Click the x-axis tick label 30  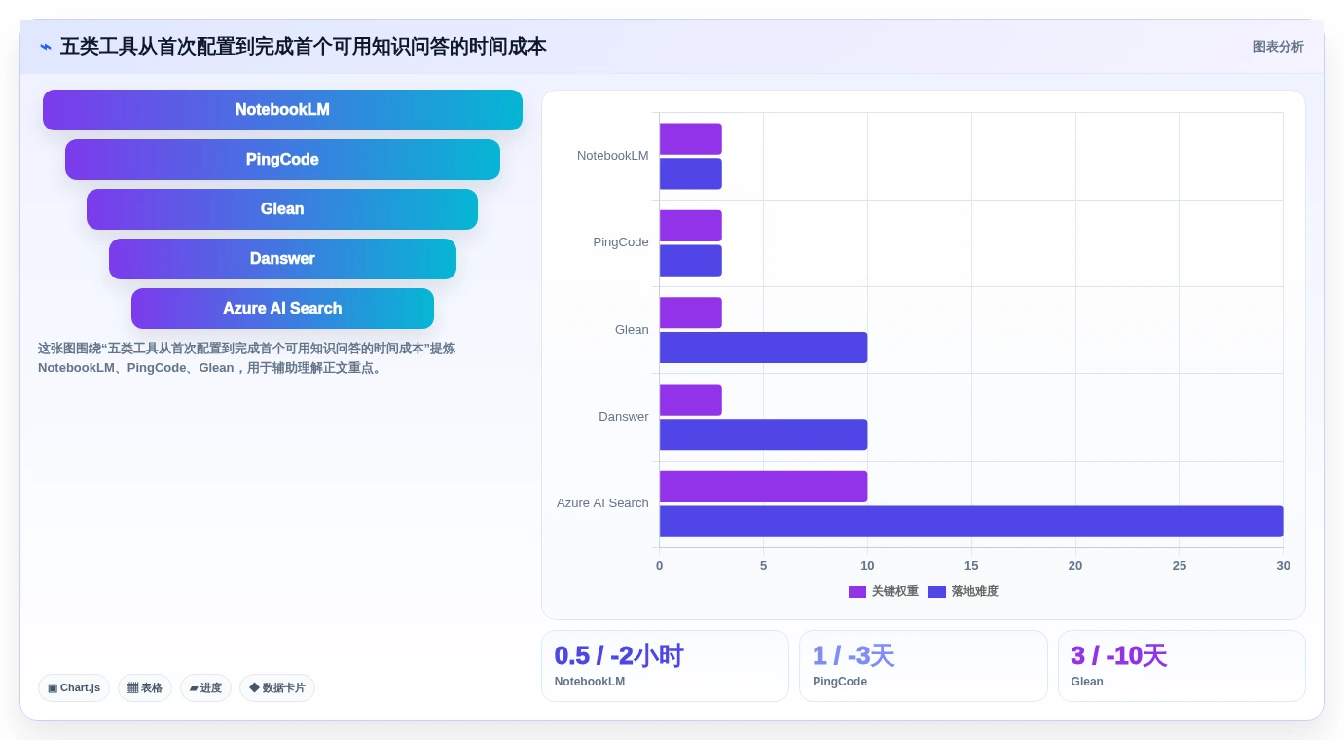click(1283, 566)
